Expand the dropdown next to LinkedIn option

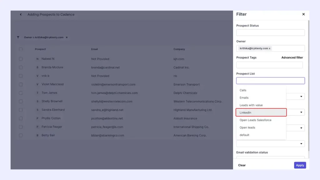coord(301,112)
